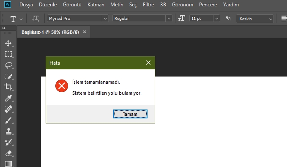
Task: Select the Brush tool
Action: [8, 120]
